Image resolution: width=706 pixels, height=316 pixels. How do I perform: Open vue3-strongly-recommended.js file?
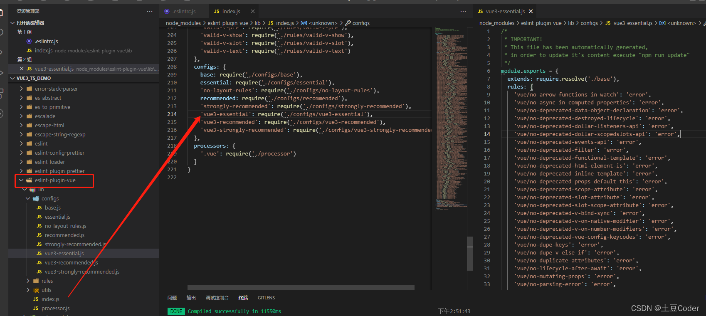pos(82,272)
